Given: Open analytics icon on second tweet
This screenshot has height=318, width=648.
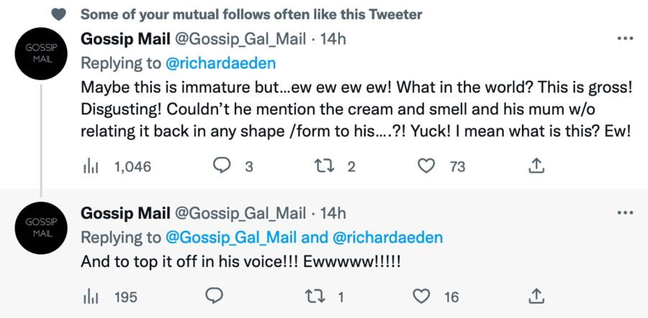Looking at the screenshot, I should [x=91, y=296].
